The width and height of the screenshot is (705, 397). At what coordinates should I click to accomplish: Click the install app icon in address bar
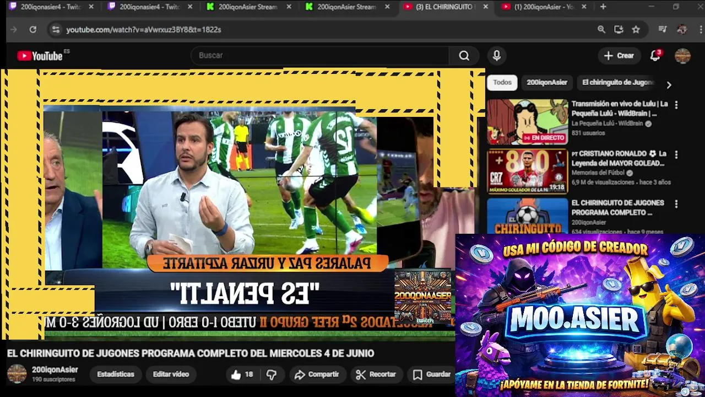[x=619, y=29]
